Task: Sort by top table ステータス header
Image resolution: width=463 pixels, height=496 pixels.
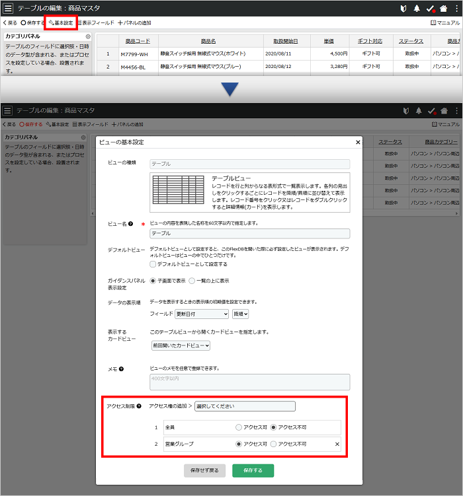Action: [x=411, y=41]
